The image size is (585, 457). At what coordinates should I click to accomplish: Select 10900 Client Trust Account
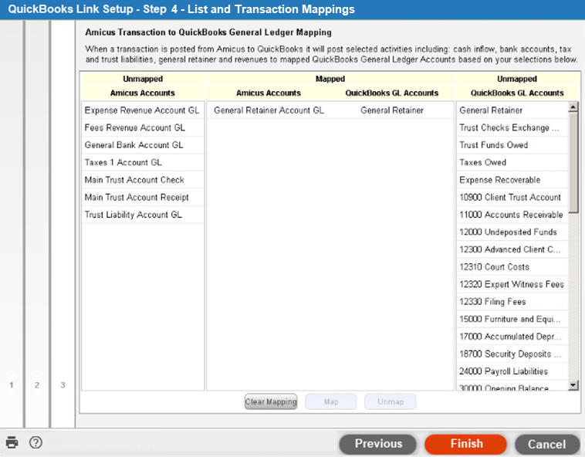click(x=512, y=197)
